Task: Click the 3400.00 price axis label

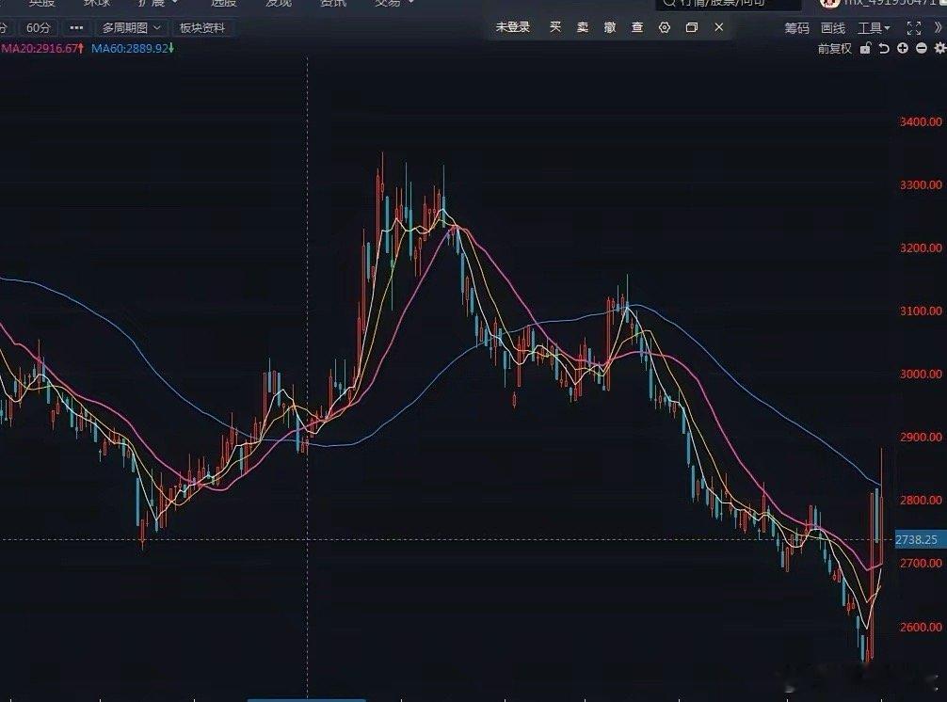Action: coord(921,122)
